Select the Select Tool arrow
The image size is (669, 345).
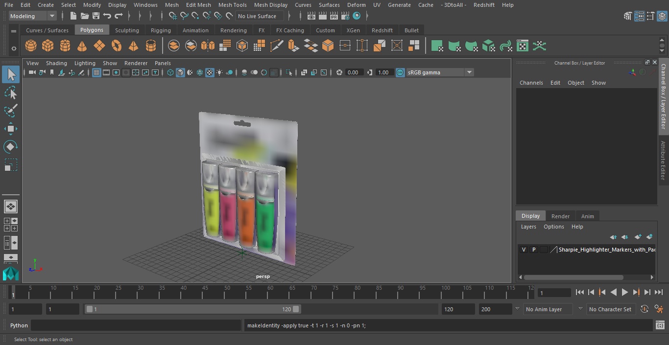click(x=11, y=74)
